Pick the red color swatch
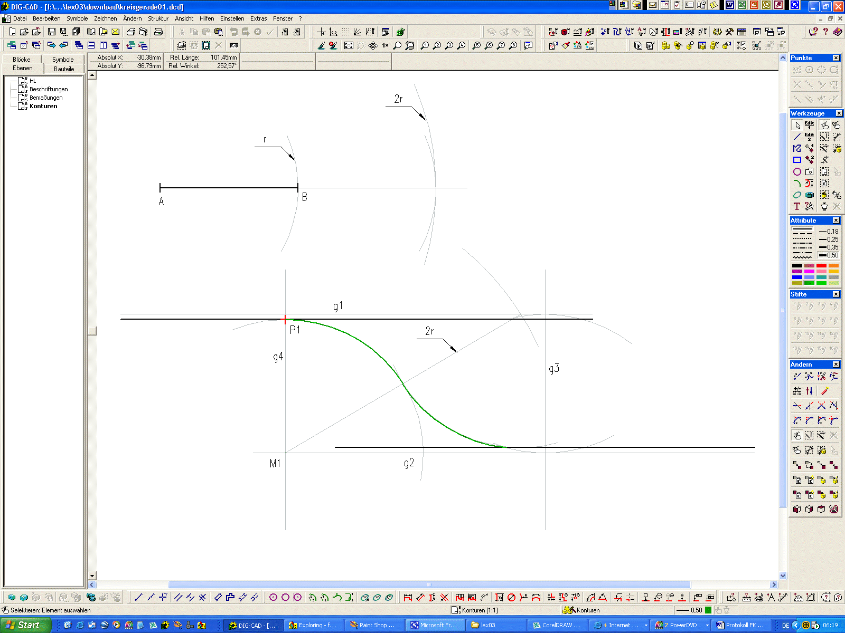This screenshot has height=633, width=845. coord(821,265)
